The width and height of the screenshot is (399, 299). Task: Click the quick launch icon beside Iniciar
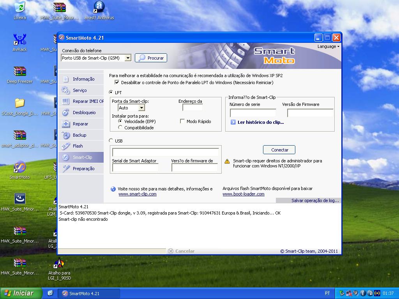pos(50,293)
